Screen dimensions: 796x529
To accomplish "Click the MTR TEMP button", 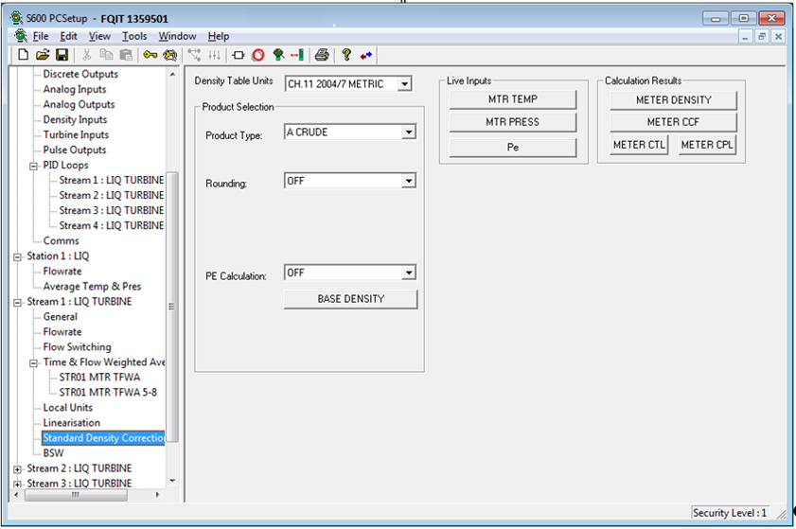I will click(x=513, y=99).
